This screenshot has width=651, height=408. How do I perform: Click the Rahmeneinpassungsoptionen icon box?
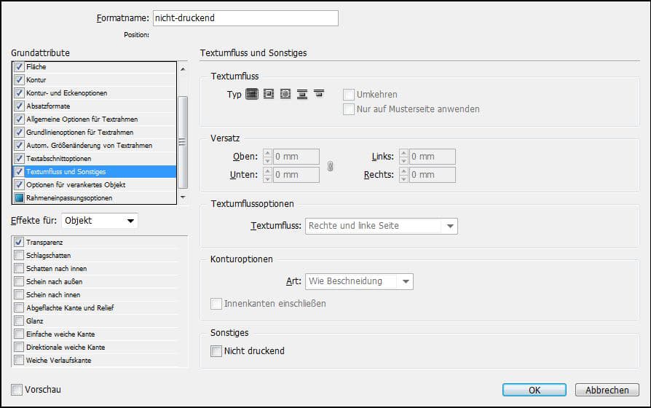(19, 198)
